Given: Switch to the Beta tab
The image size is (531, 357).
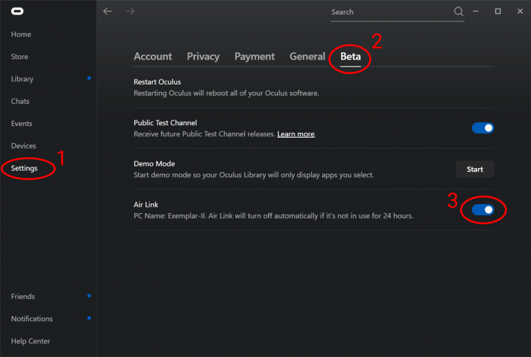Looking at the screenshot, I should tap(351, 57).
